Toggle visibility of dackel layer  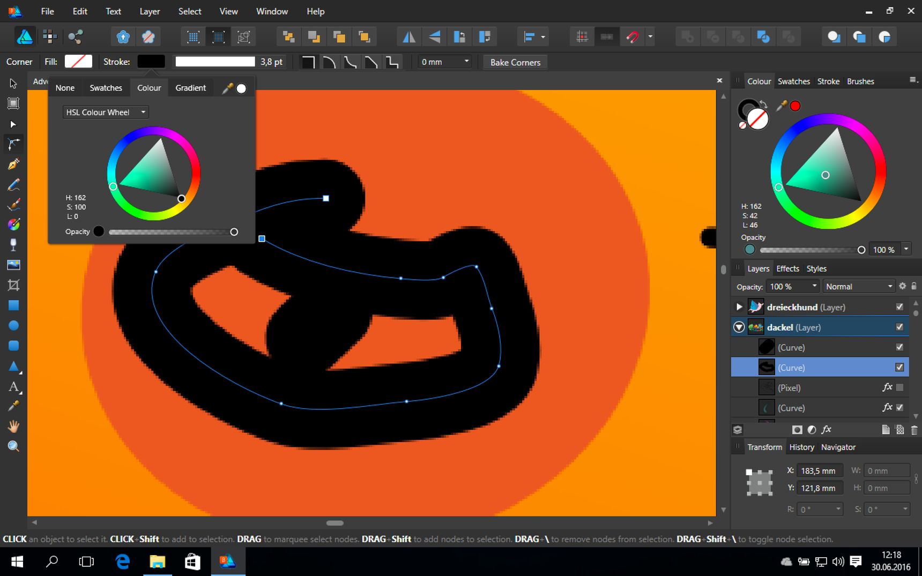coord(899,327)
